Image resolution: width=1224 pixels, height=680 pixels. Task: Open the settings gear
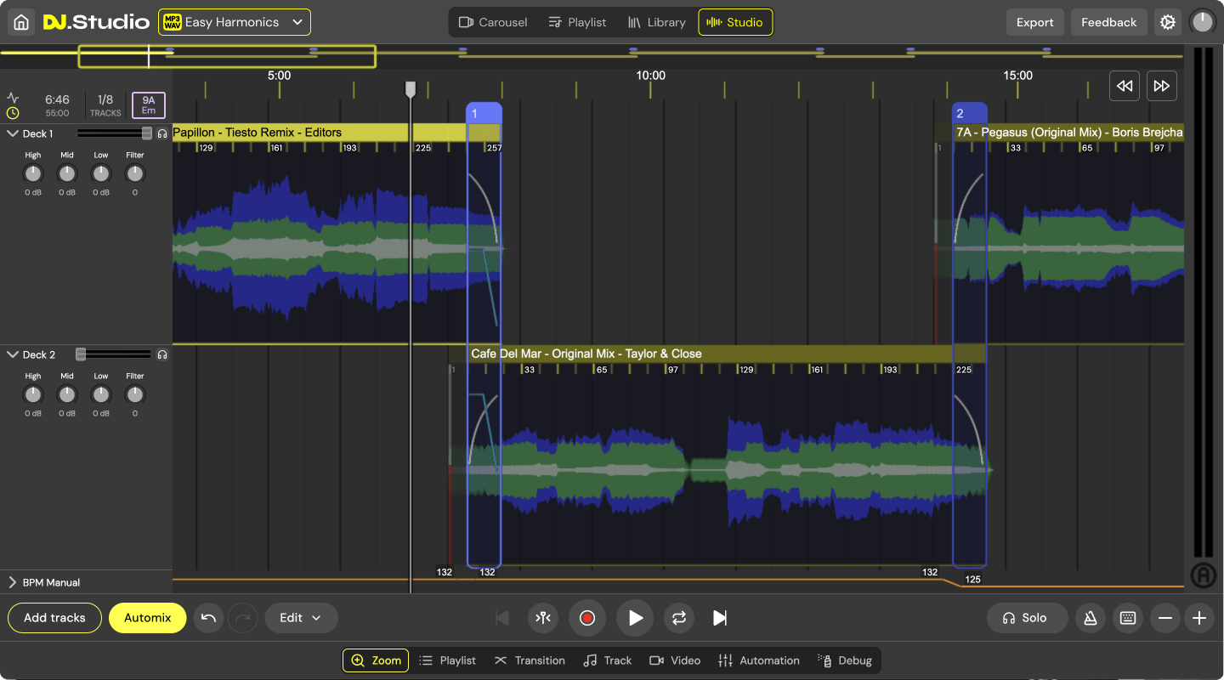click(x=1168, y=22)
